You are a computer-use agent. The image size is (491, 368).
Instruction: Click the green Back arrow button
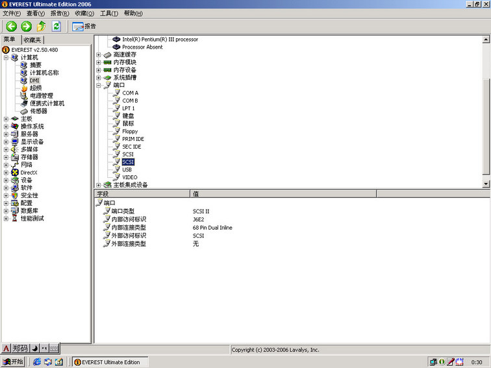12,26
